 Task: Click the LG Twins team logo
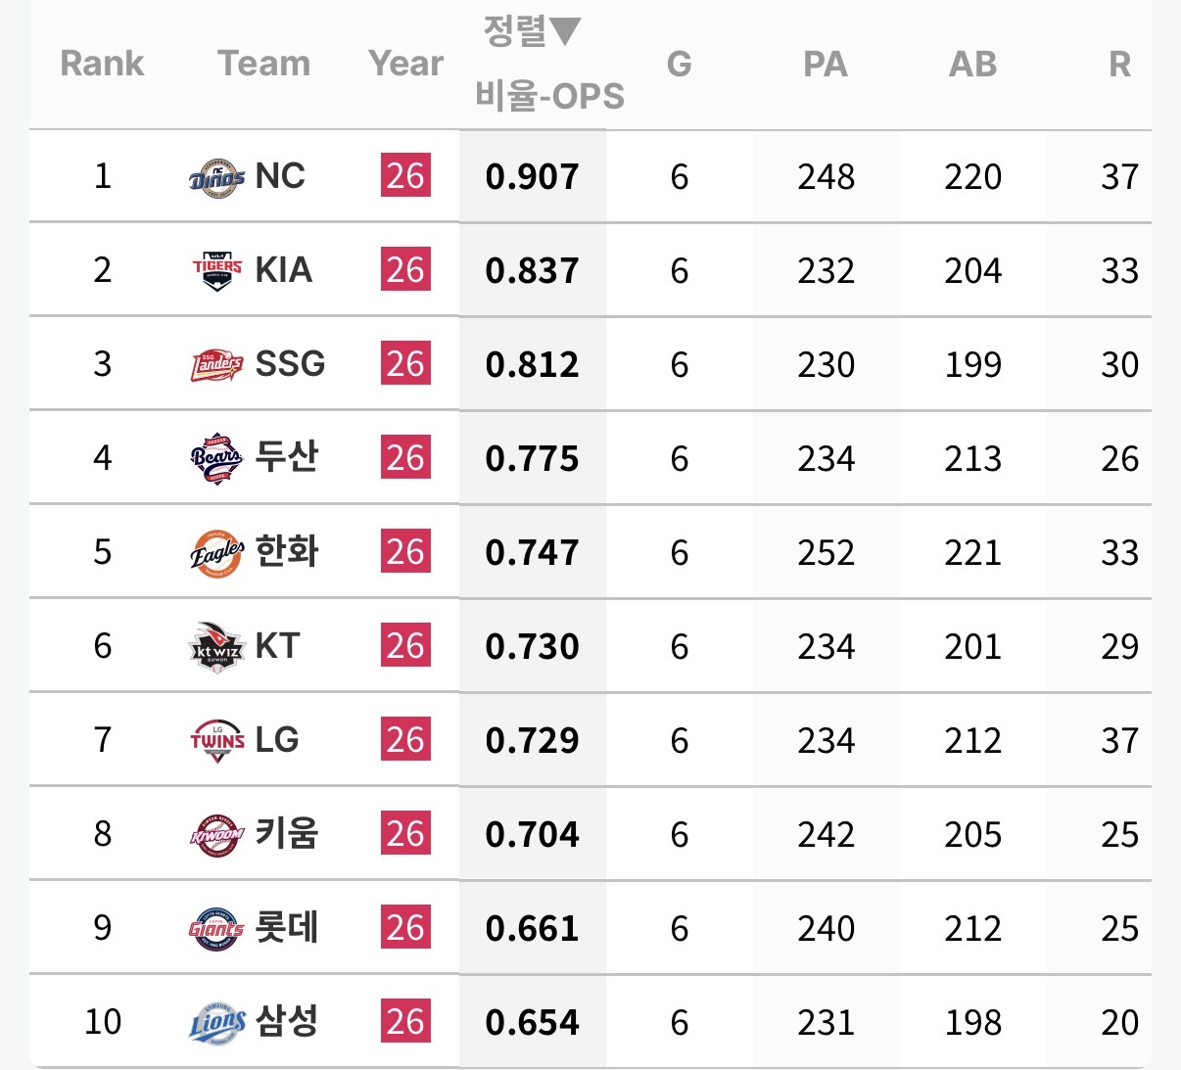tap(216, 740)
